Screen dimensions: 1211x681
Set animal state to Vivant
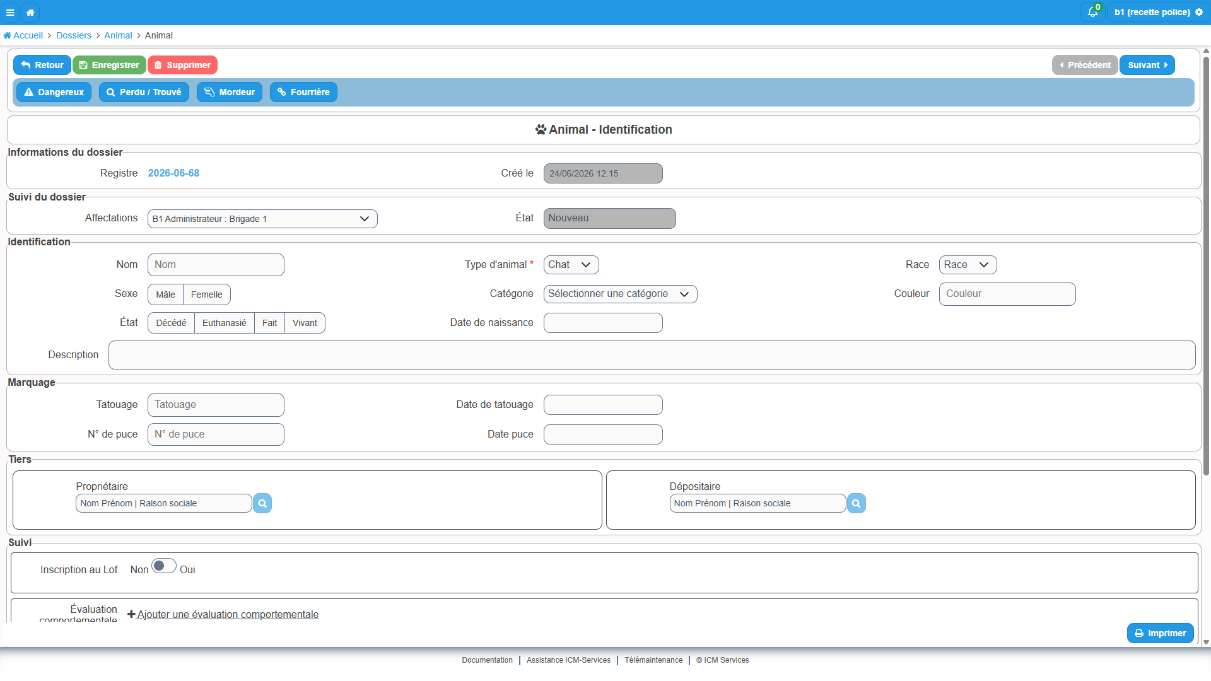click(x=305, y=323)
